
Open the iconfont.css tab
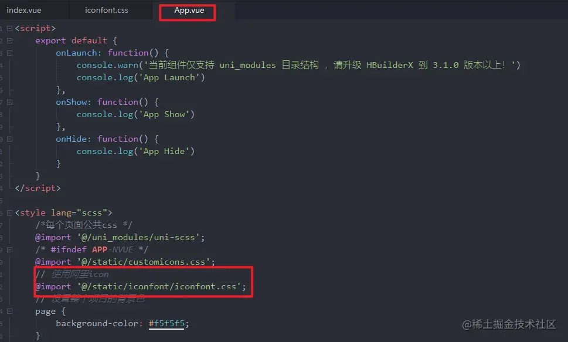click(107, 10)
